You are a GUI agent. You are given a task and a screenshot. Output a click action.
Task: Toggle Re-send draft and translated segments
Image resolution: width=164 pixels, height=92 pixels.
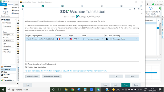[x=26, y=64]
